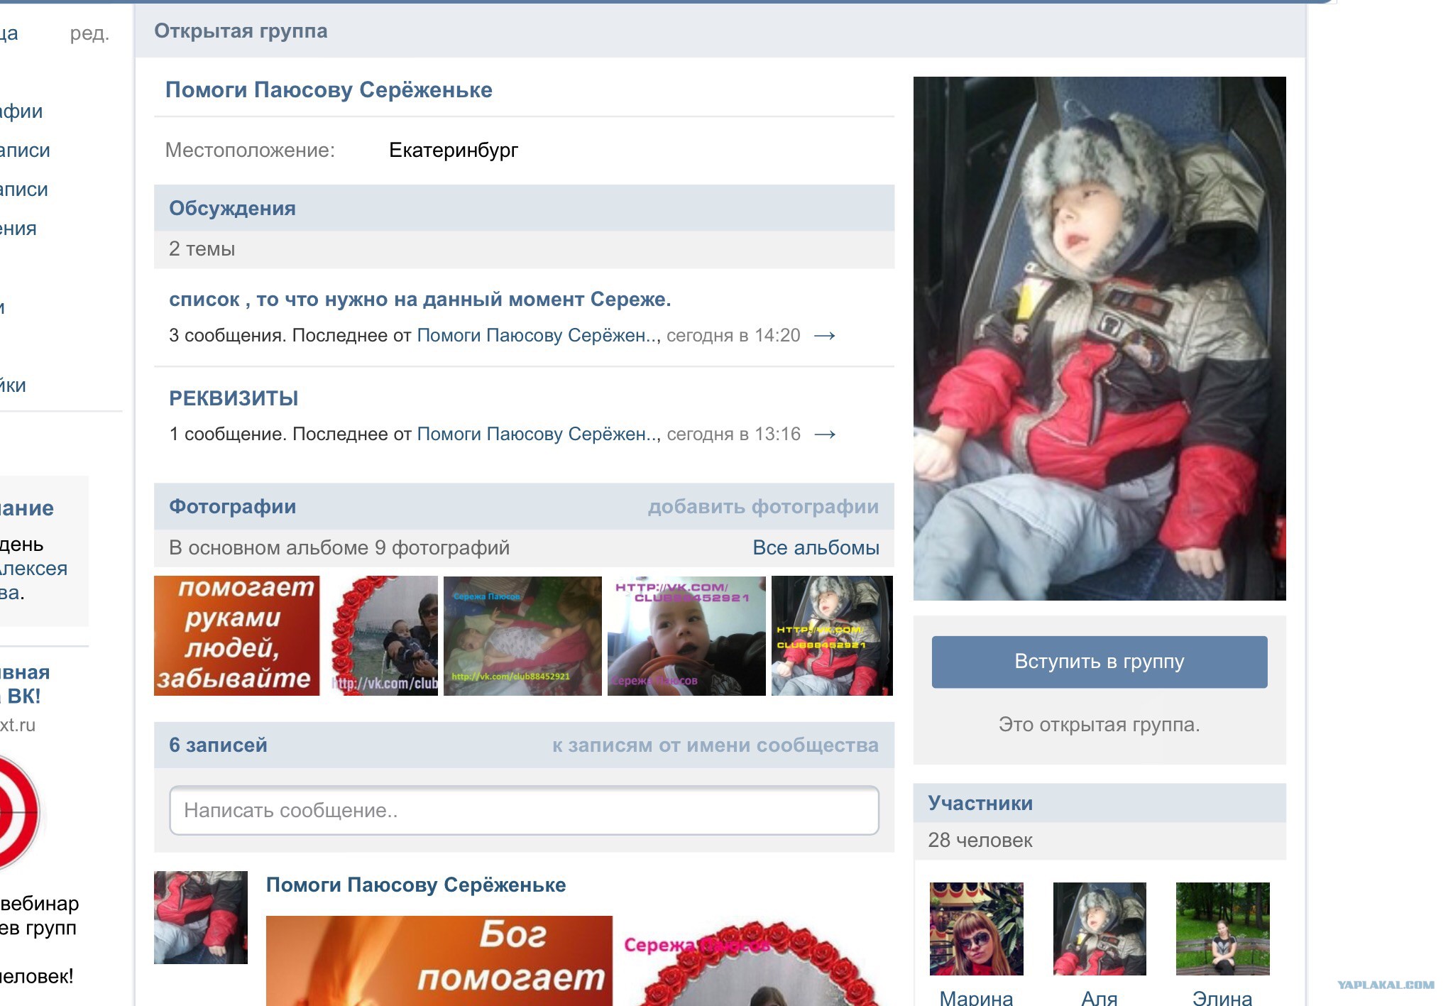Click the '2 темы' count text
Screen dimensions: 1453x1006
click(202, 249)
